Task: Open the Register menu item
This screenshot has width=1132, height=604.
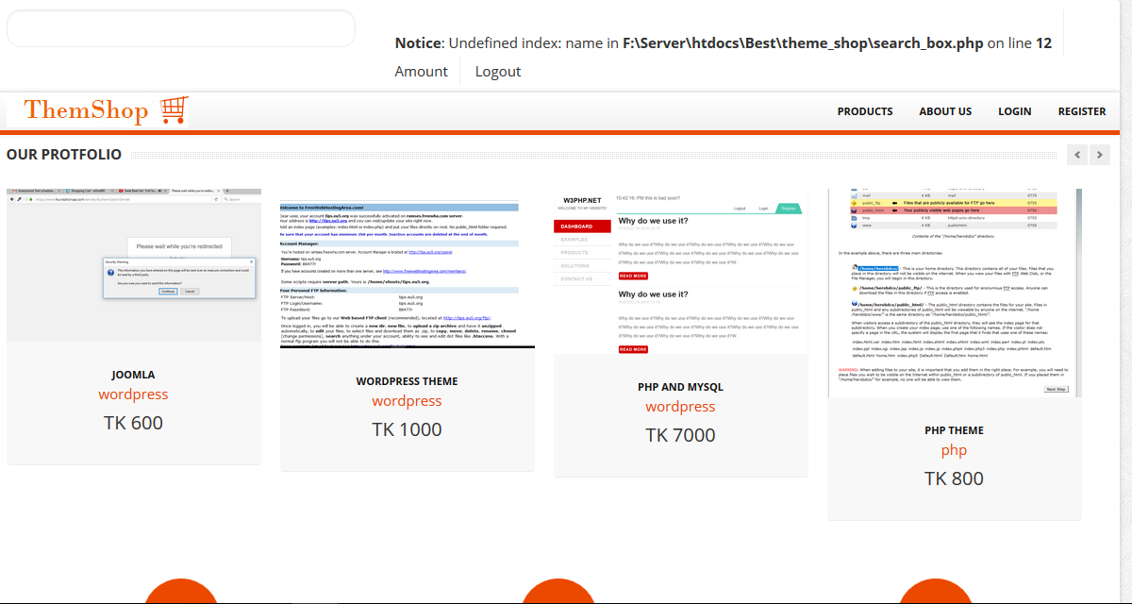Action: tap(1082, 111)
